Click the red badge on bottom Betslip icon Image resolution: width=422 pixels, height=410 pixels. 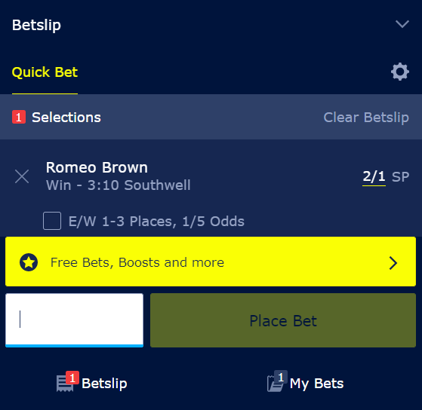pyautogui.click(x=72, y=378)
